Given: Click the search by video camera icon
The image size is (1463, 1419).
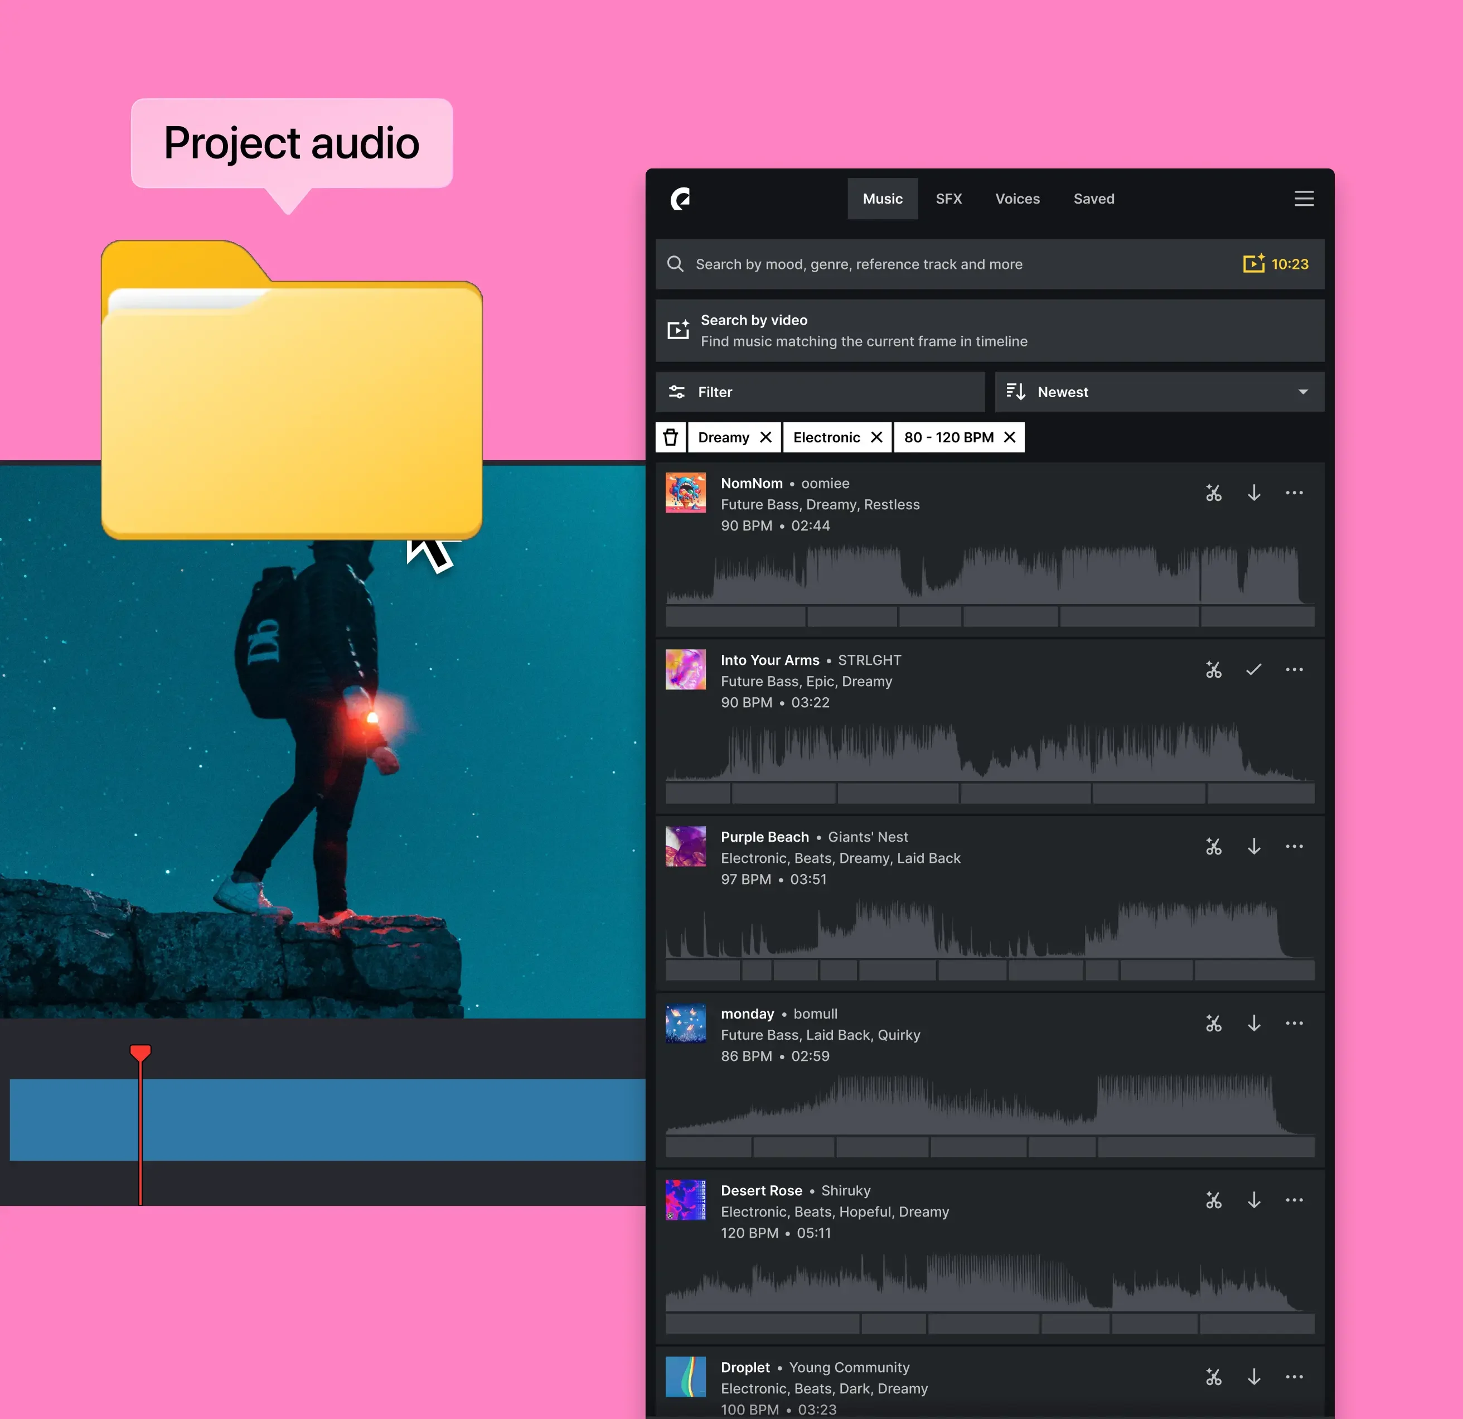Looking at the screenshot, I should (x=679, y=330).
